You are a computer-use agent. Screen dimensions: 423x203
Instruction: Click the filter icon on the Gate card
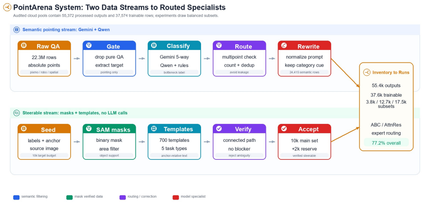click(x=89, y=45)
